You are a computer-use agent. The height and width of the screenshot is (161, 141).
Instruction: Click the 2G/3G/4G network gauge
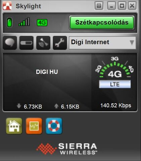click(x=114, y=68)
